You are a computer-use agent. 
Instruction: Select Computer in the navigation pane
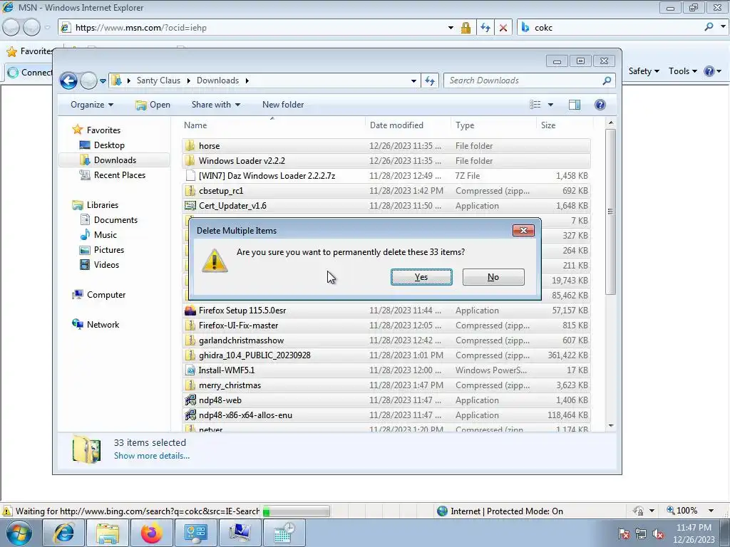[x=106, y=294]
